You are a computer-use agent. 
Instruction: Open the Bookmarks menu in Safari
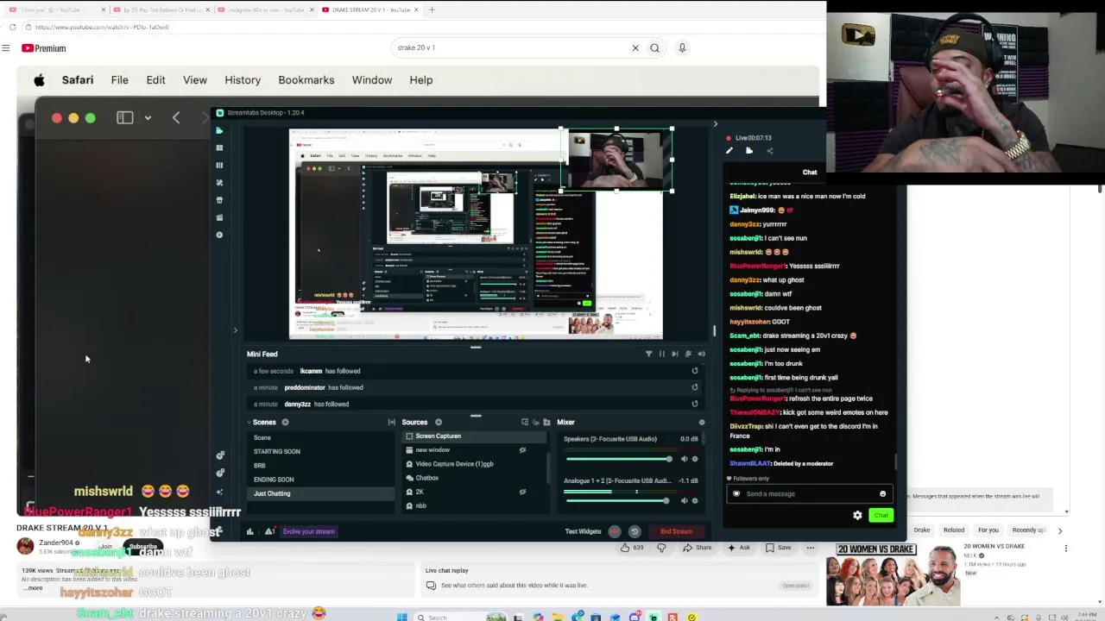point(306,80)
